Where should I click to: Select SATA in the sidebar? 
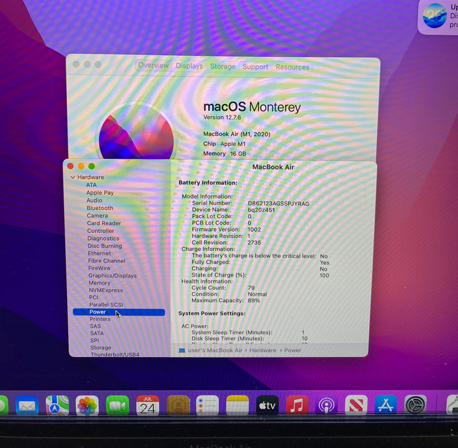point(97,333)
